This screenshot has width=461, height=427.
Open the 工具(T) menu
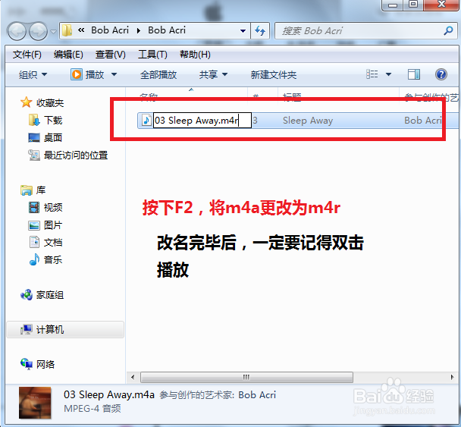coord(152,55)
